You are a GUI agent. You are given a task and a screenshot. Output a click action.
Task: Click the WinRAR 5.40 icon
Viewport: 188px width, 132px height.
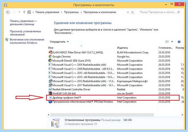[x=50, y=93]
